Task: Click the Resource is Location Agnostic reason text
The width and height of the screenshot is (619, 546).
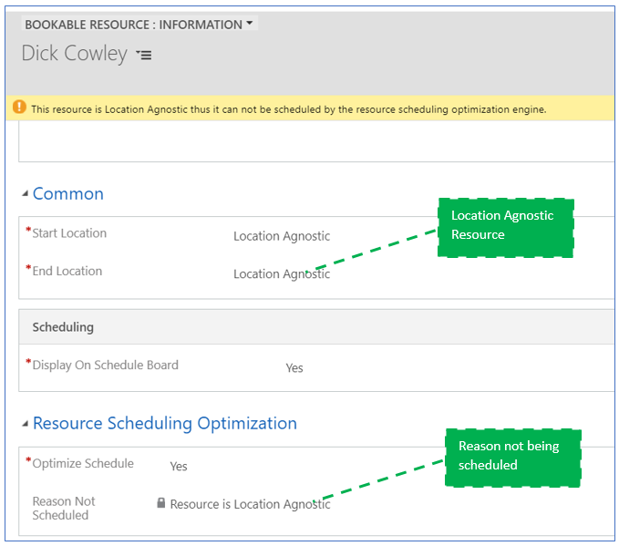Action: [x=250, y=504]
